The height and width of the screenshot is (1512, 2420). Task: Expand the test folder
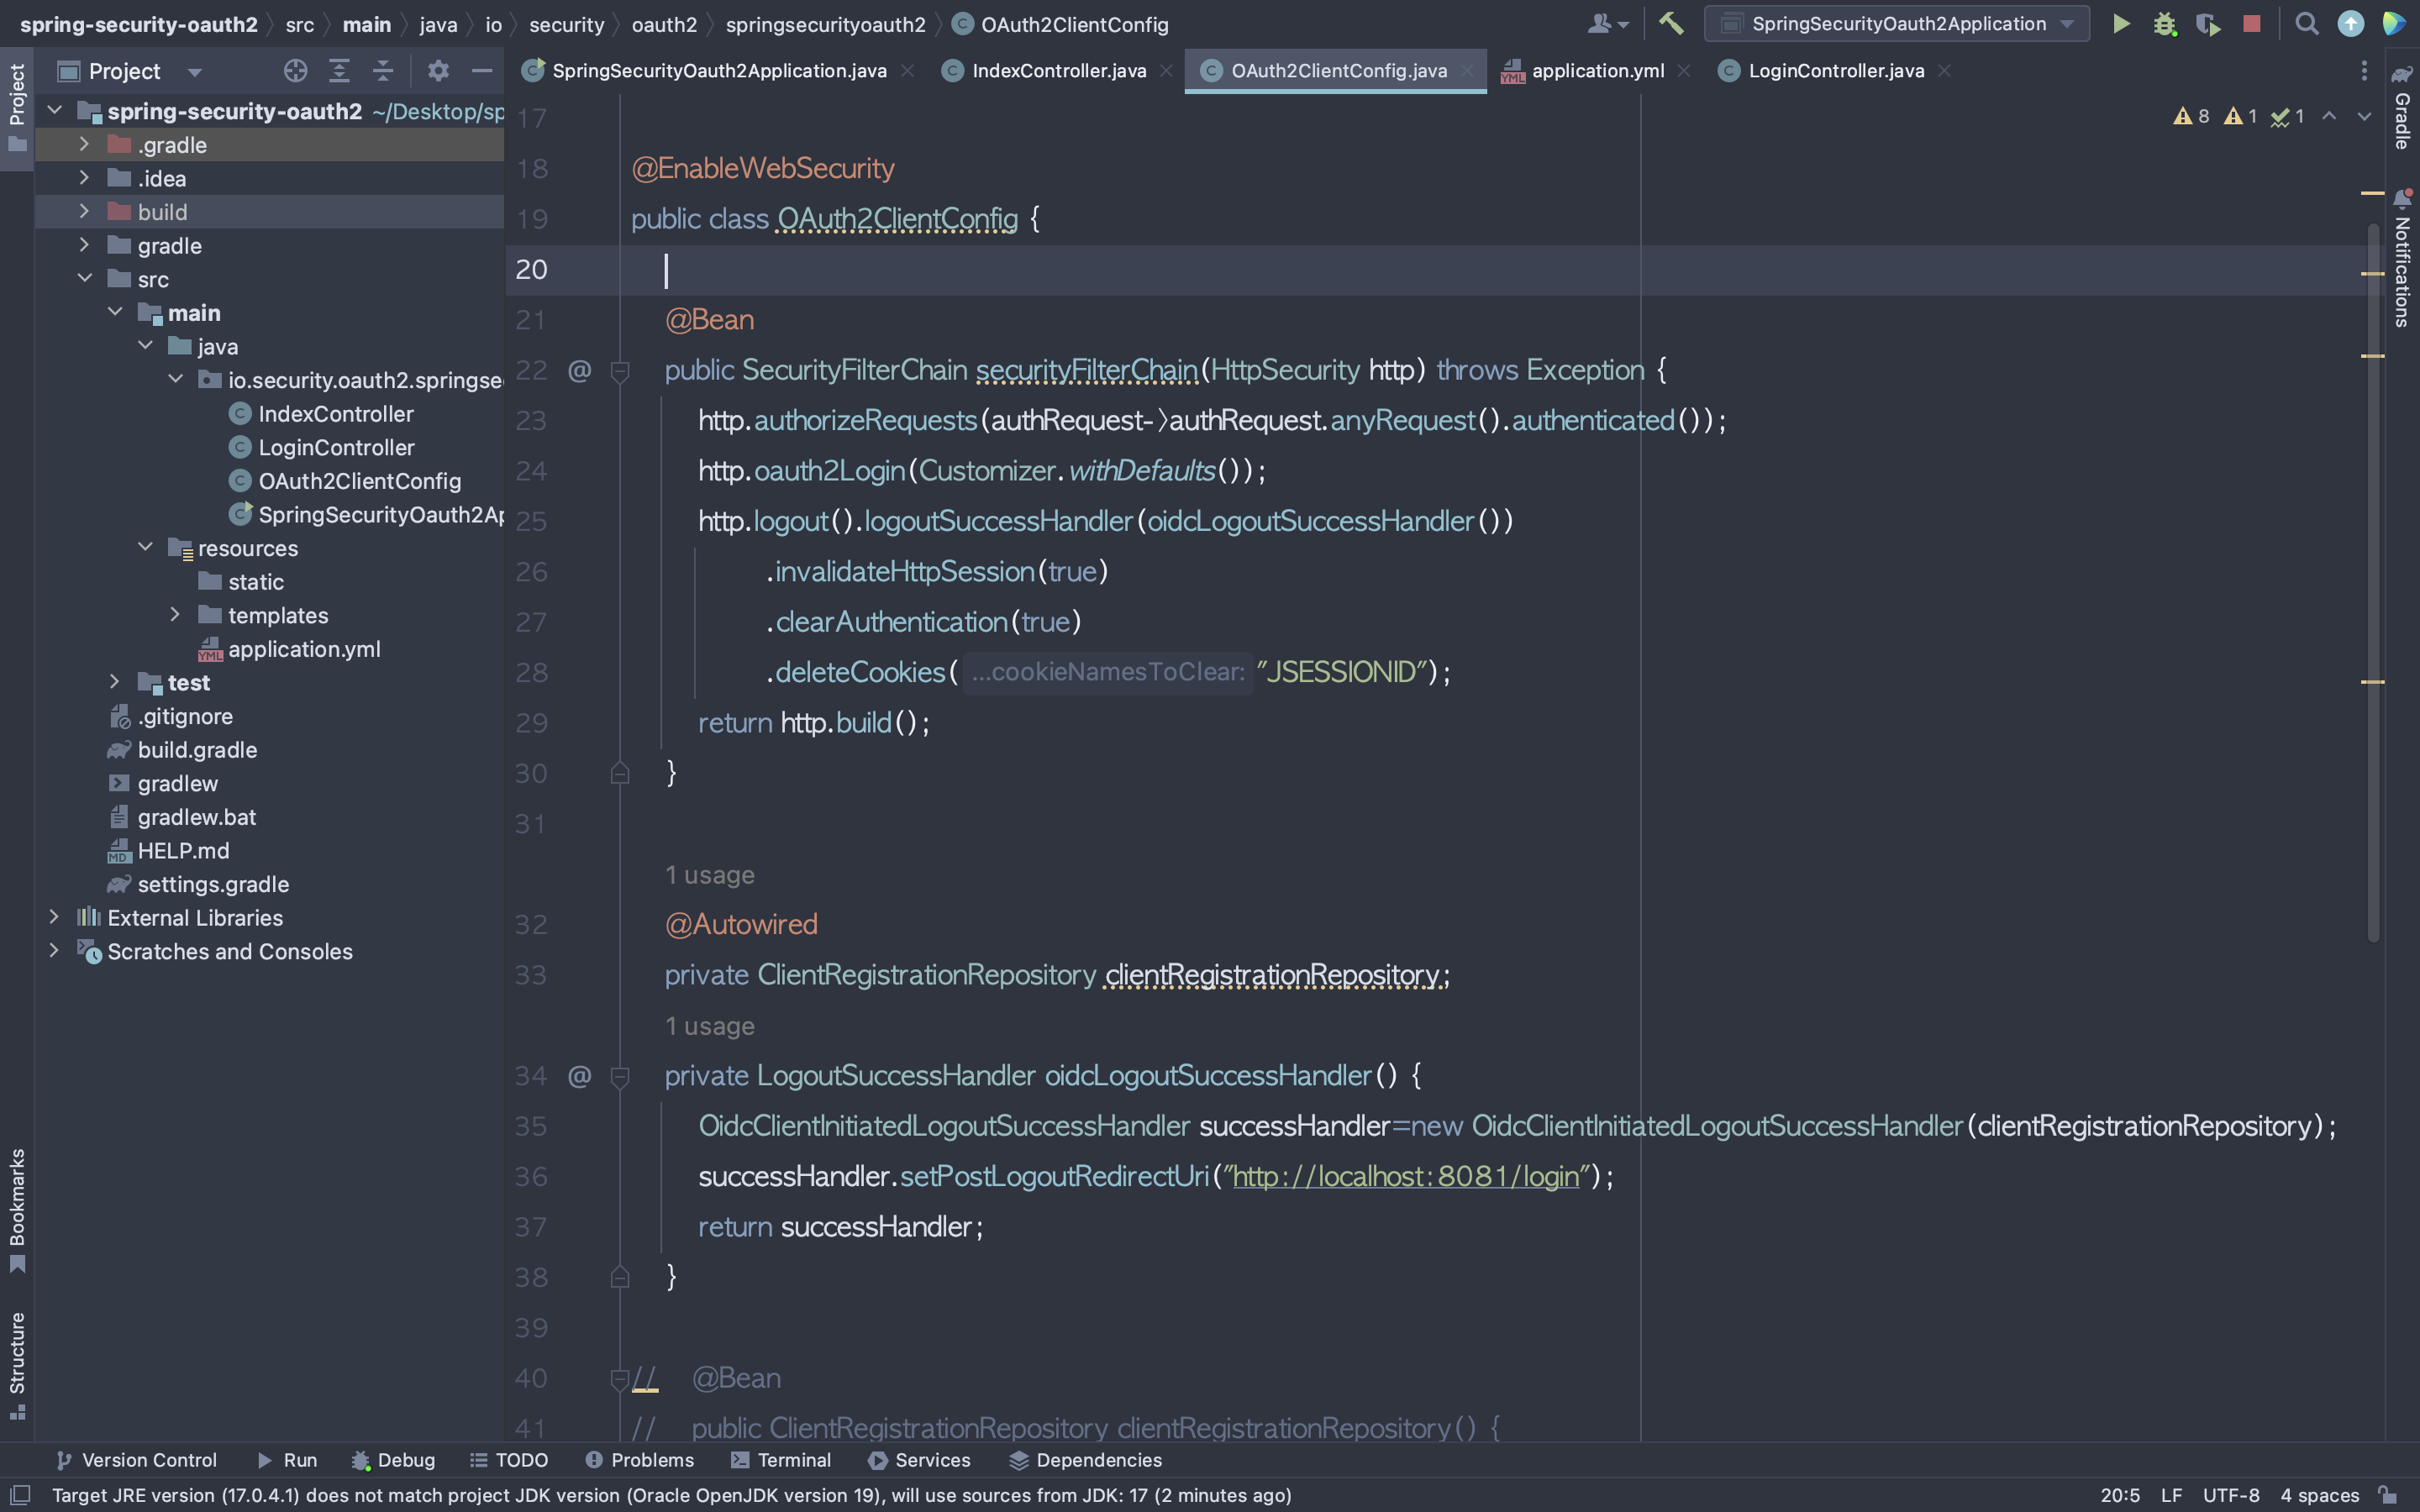[114, 682]
